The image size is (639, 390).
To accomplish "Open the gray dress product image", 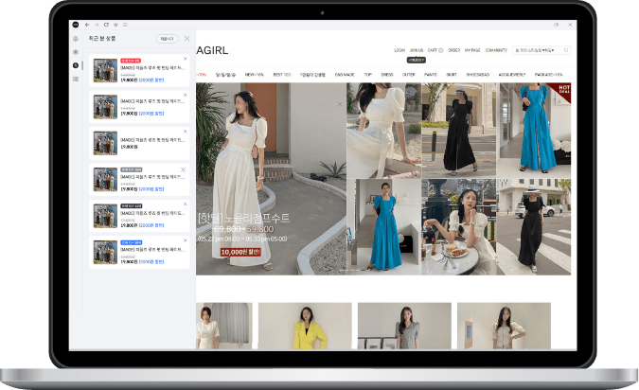I will pos(404,326).
